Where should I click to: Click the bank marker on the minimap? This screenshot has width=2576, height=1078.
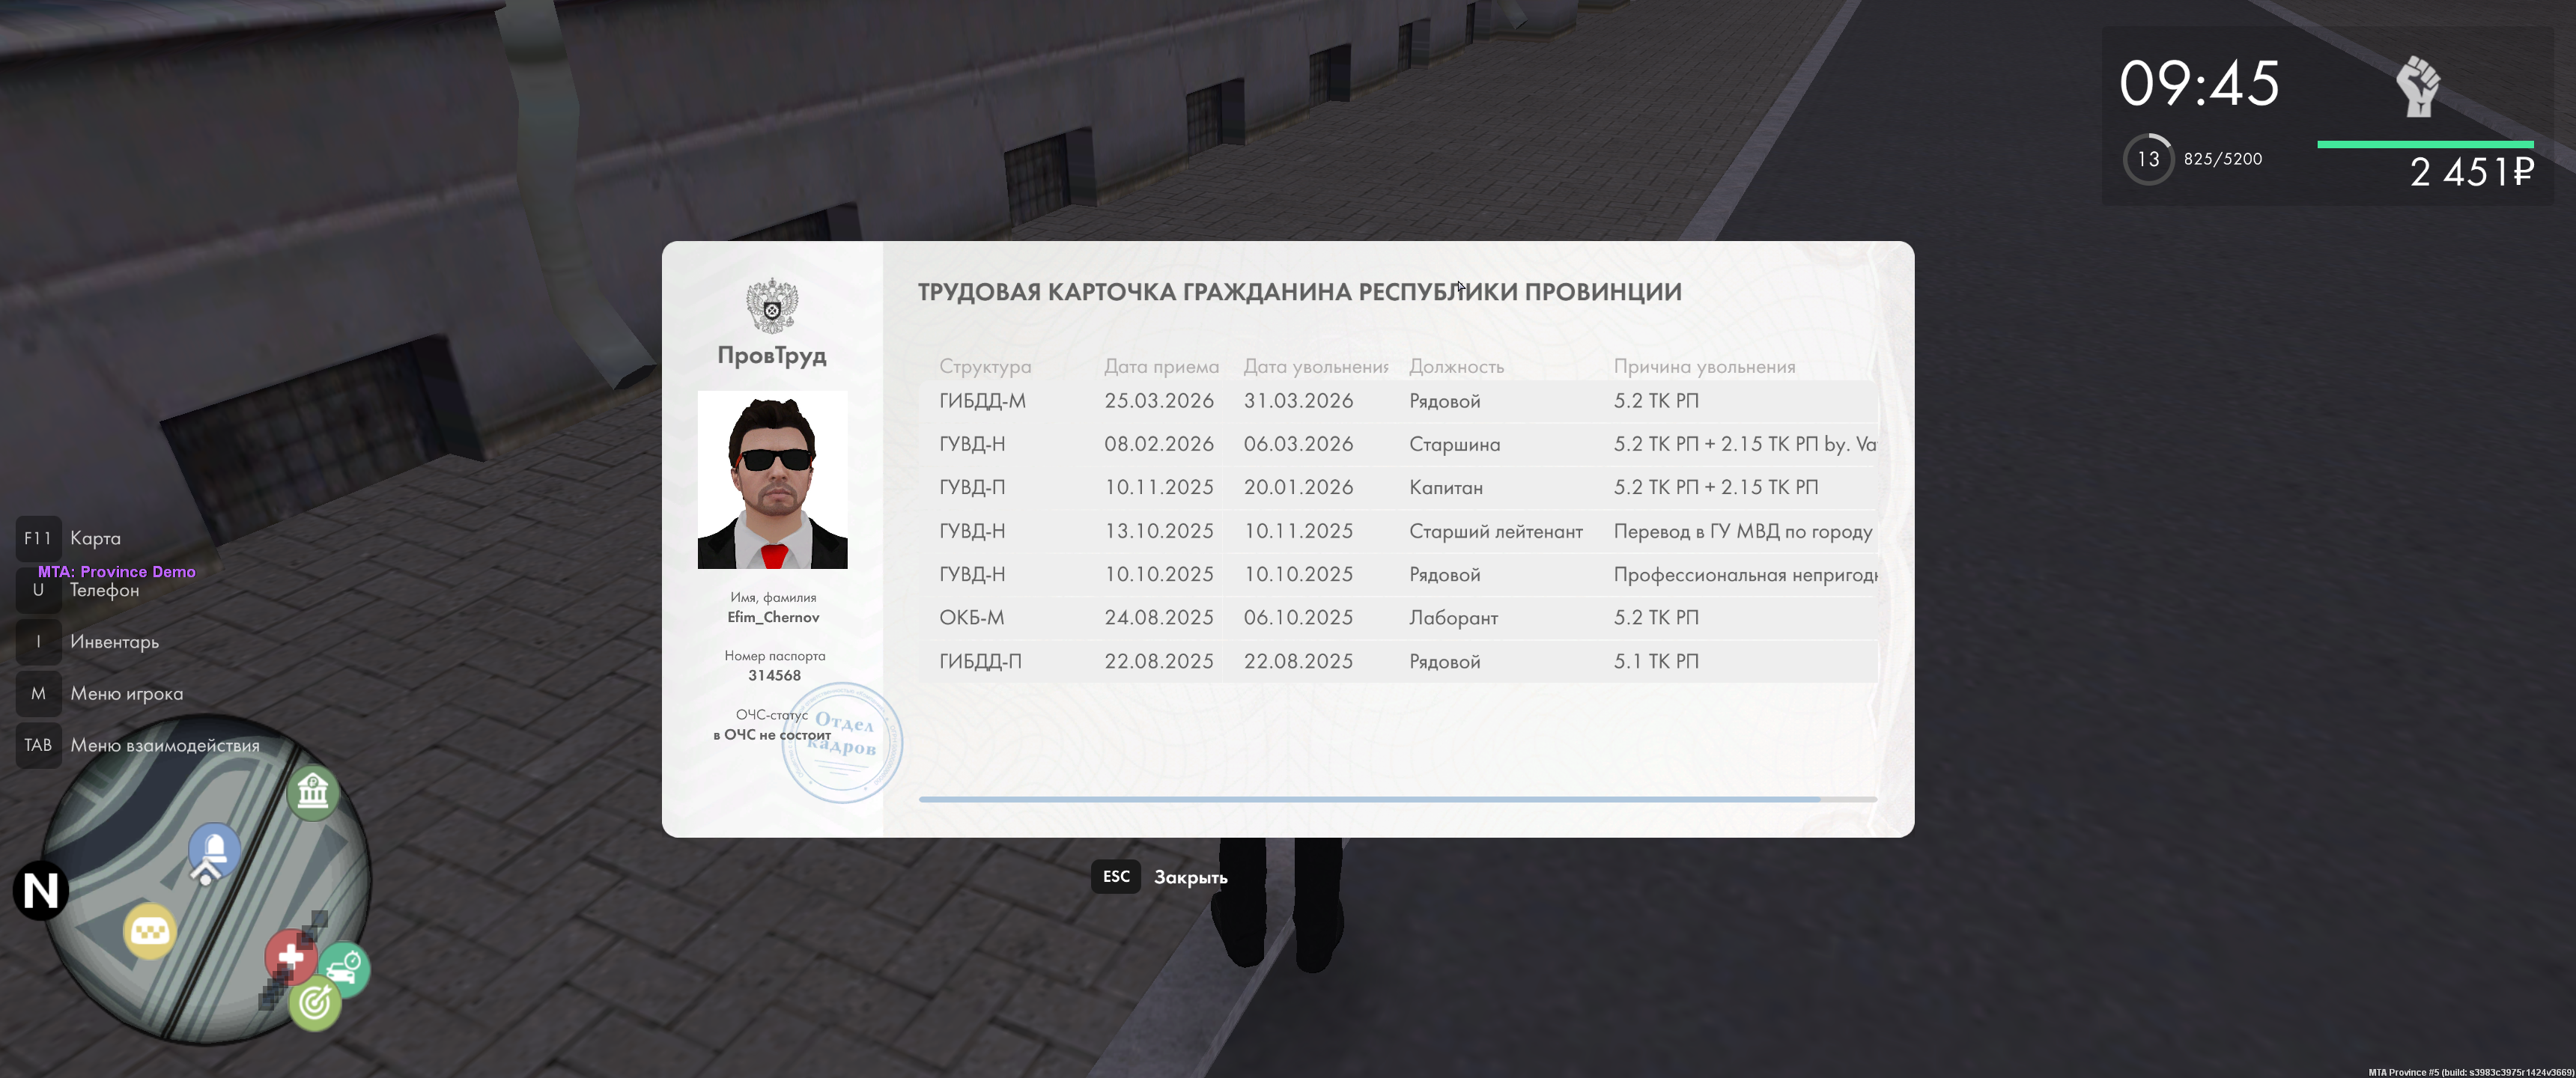coord(313,792)
